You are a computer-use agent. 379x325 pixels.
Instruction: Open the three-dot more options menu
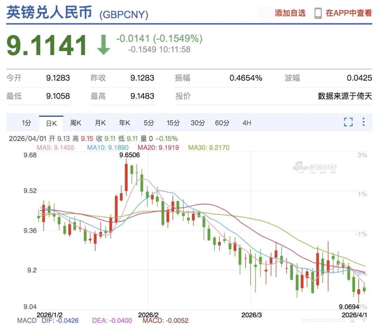364,122
